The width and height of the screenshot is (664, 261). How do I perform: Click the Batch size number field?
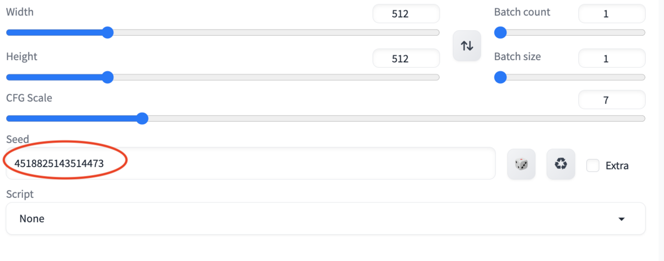pyautogui.click(x=612, y=59)
